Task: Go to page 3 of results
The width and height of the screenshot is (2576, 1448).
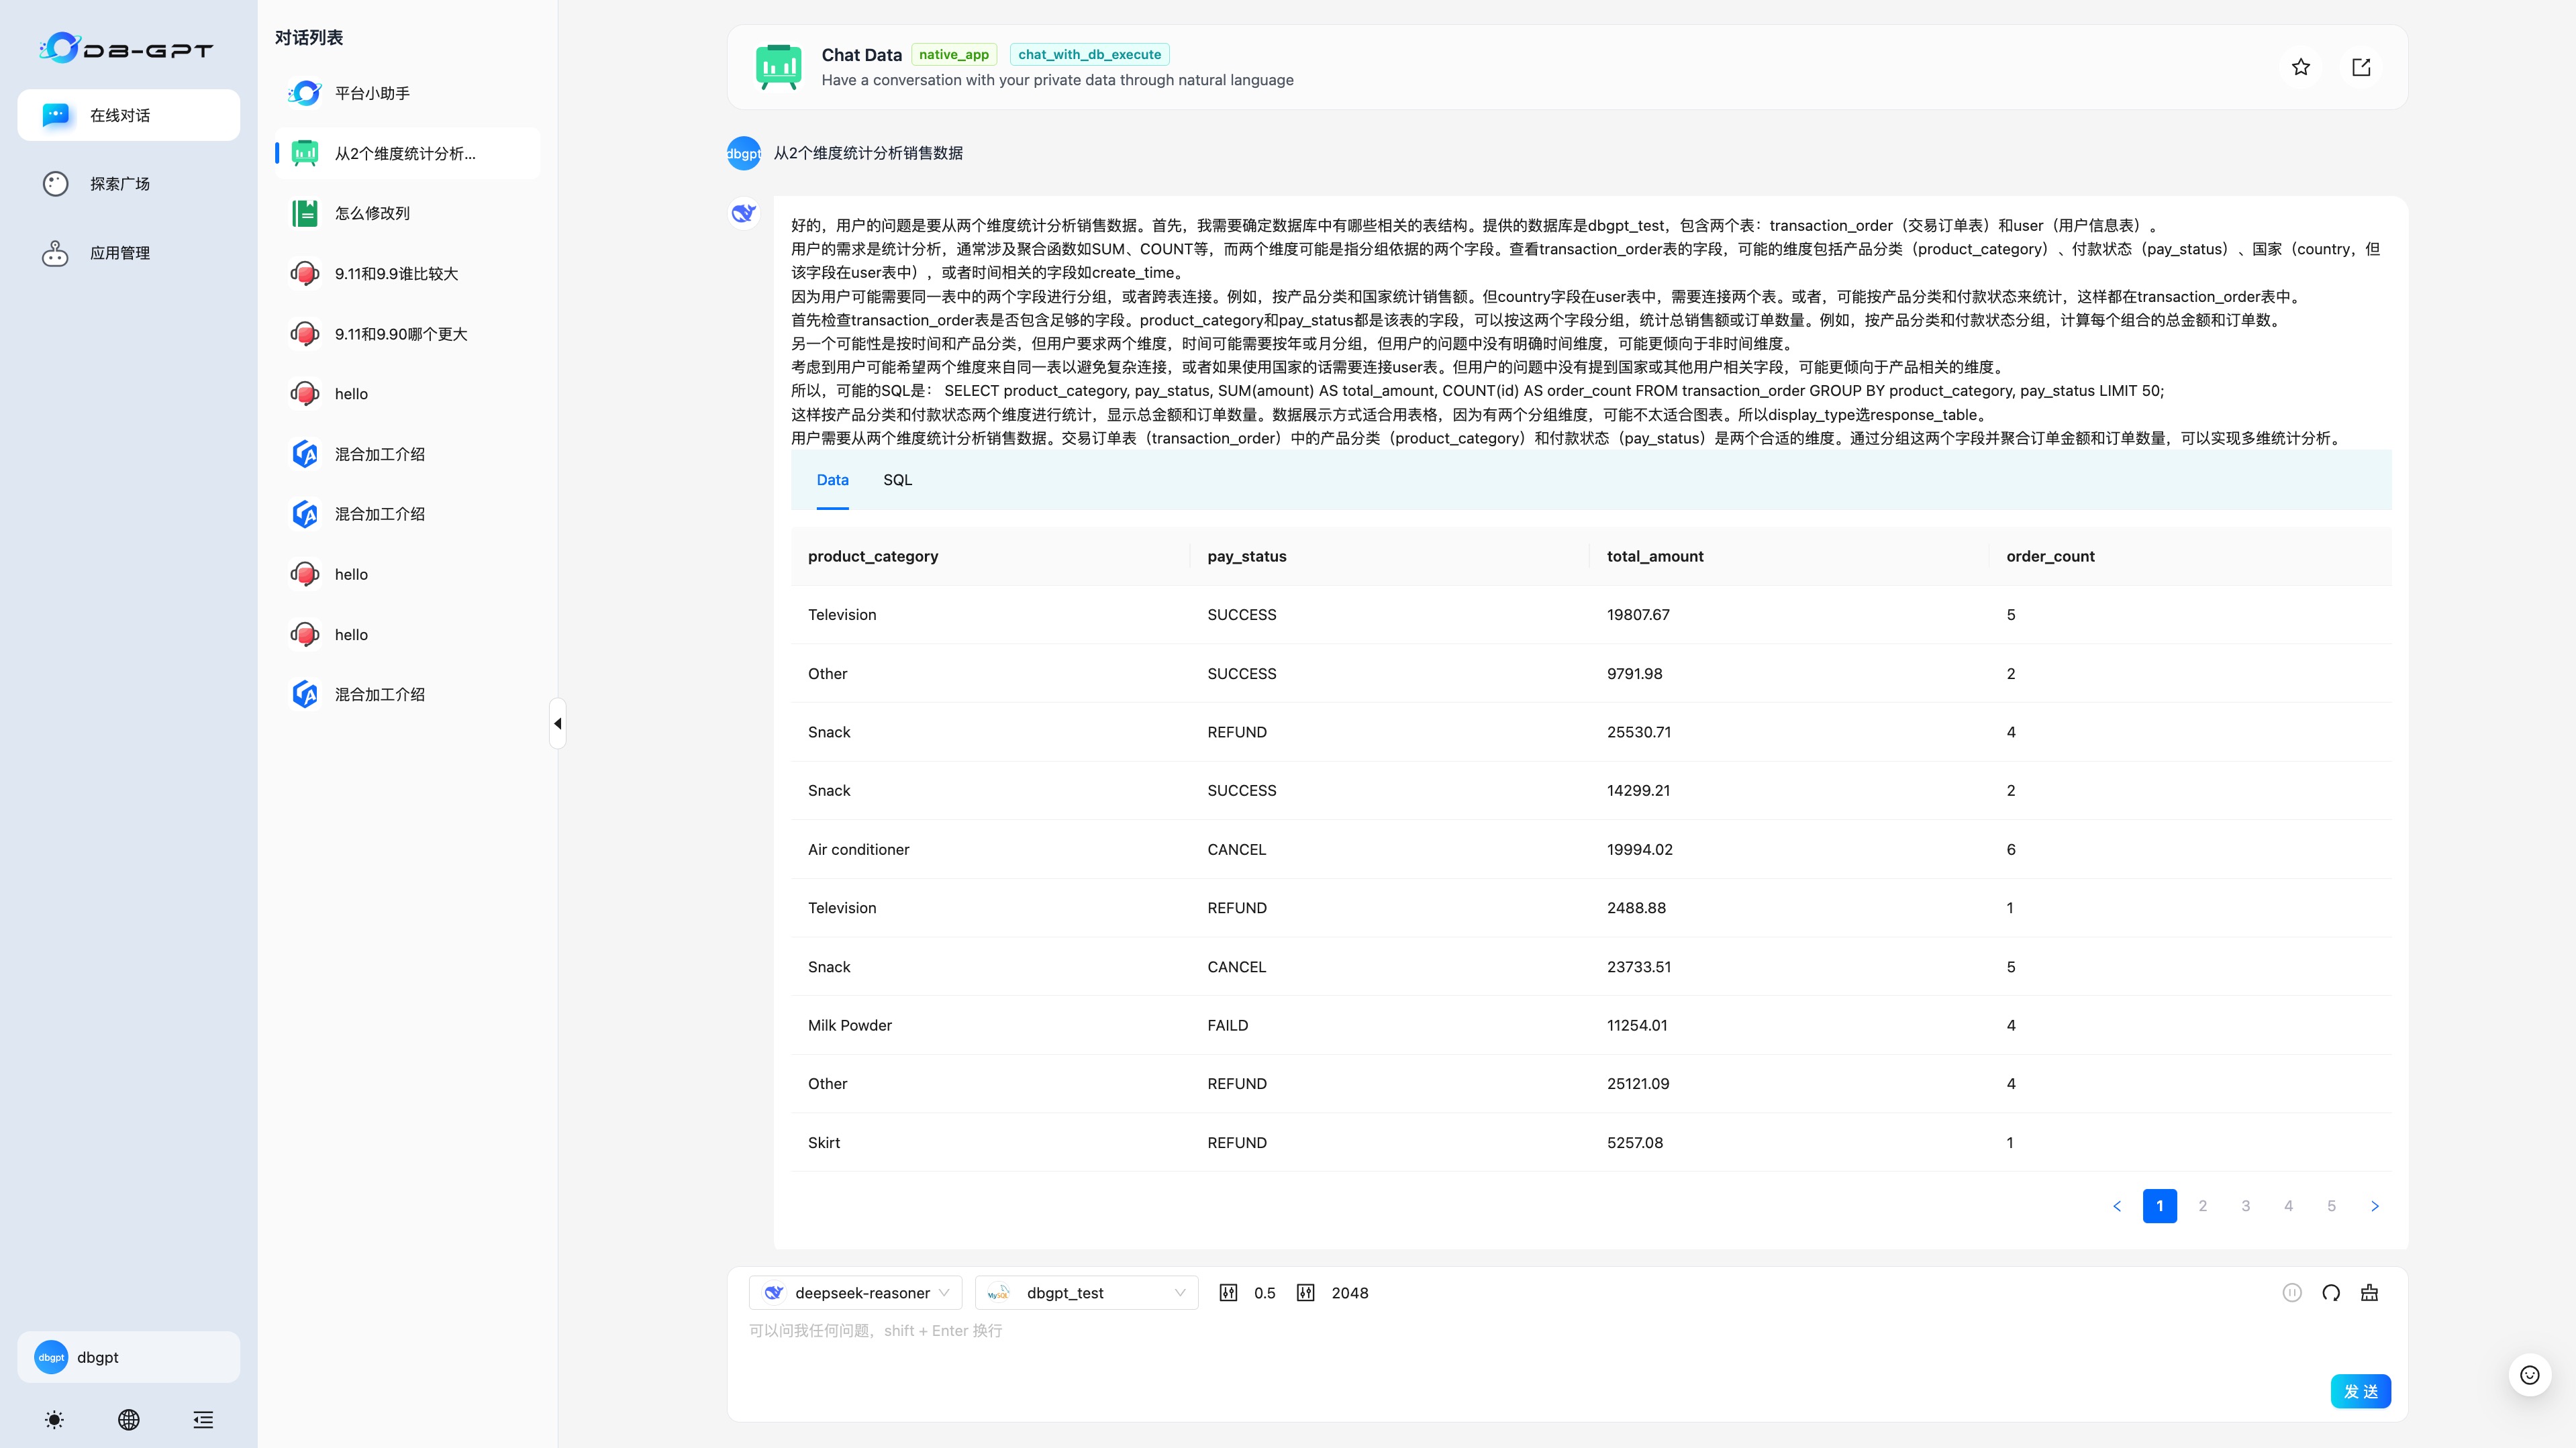Action: [x=2245, y=1206]
